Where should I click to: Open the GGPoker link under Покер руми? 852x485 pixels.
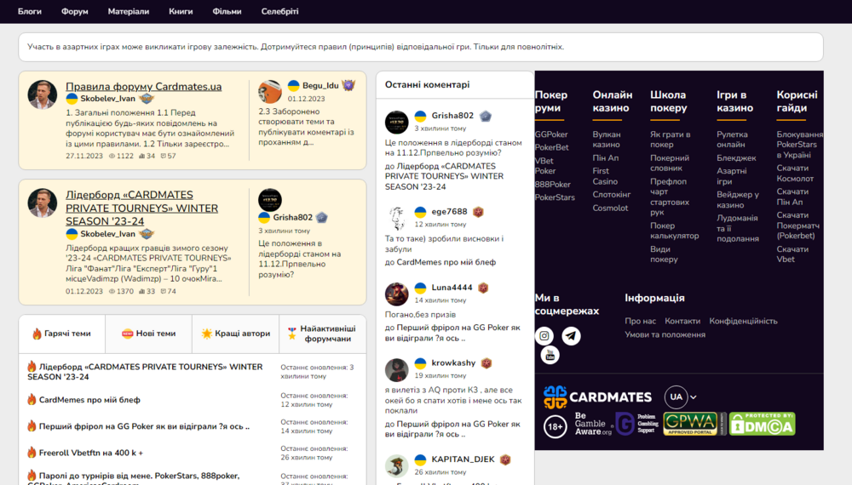pyautogui.click(x=551, y=134)
